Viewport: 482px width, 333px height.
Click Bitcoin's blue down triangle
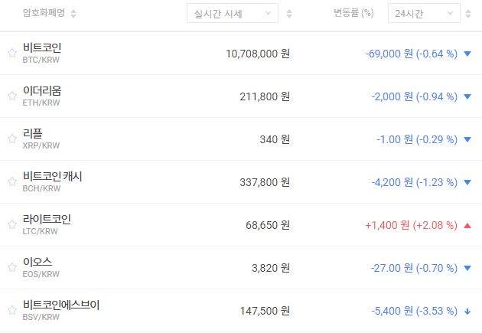point(467,54)
